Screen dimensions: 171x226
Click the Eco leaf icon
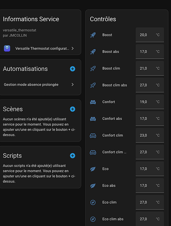point(93,169)
